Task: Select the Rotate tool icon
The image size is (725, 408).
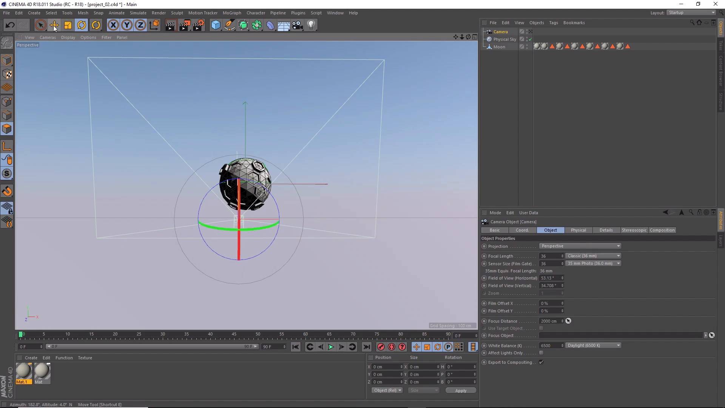Action: click(x=82, y=25)
